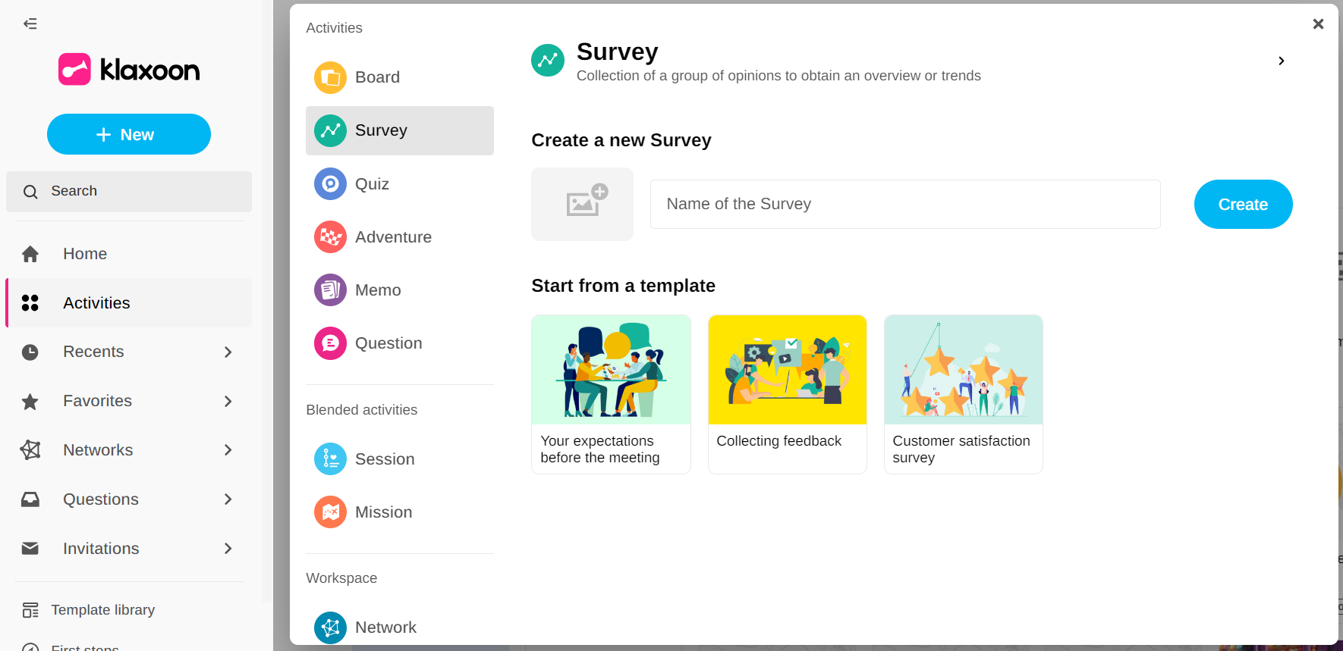Click the blue Create button
This screenshot has width=1343, height=651.
1242,205
